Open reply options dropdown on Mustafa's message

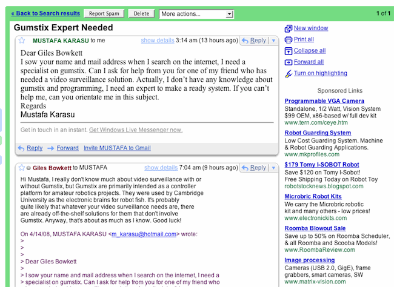(x=273, y=41)
